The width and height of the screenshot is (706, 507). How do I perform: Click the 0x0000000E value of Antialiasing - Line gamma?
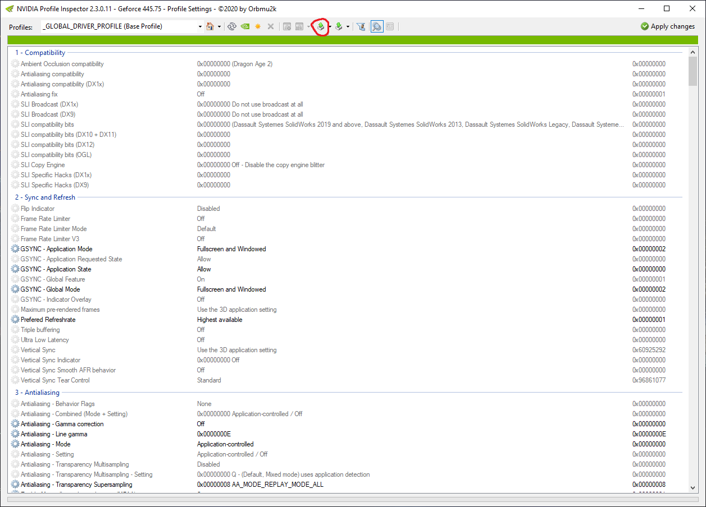pos(214,434)
